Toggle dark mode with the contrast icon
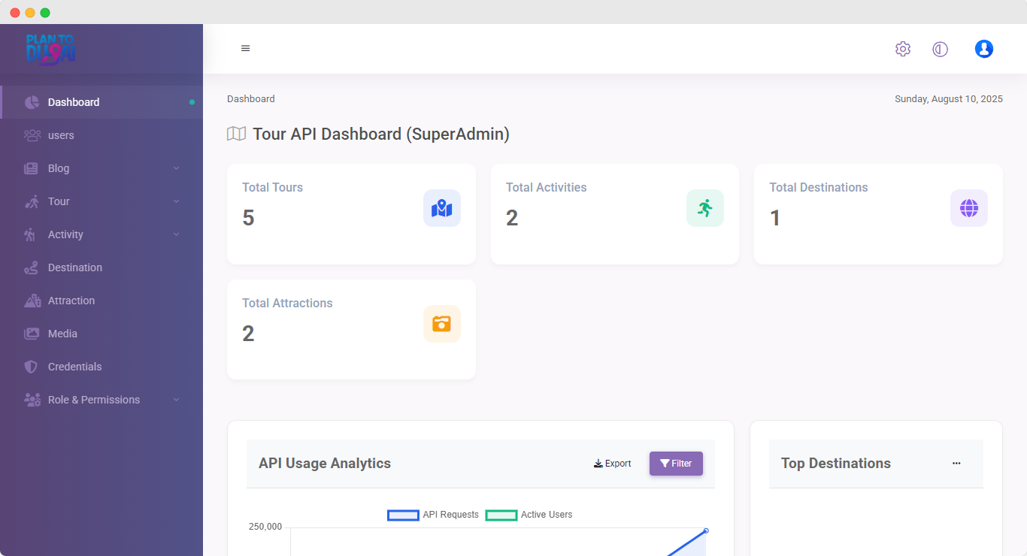Screen dimensions: 1027x556 point(940,48)
